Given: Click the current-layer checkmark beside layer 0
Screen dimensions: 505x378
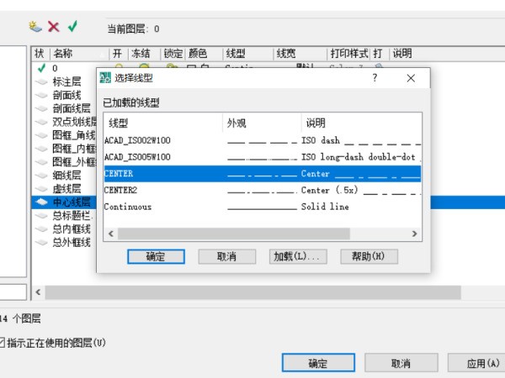Looking at the screenshot, I should (x=41, y=68).
